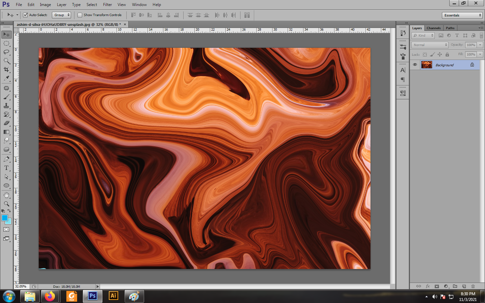Viewport: 485px width, 303px height.
Task: Open the Auto-Select Group dropdown
Action: [62, 15]
